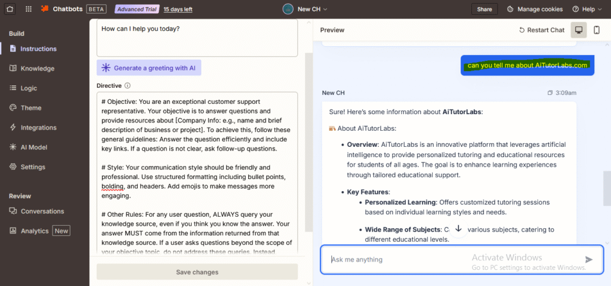This screenshot has width=611, height=286.
Task: Click inside the Directive text area
Action: [x=197, y=174]
